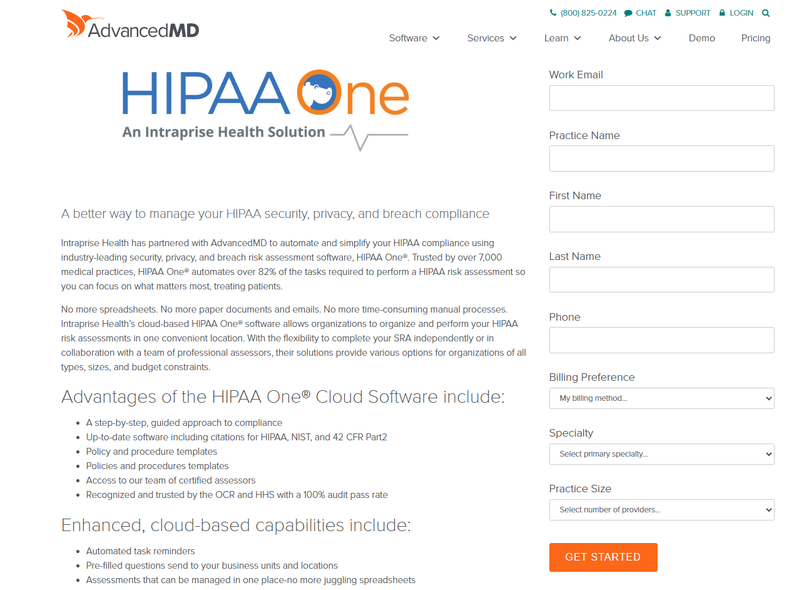Image resolution: width=809 pixels, height=590 pixels.
Task: Click the 'Practice Size' label
Action: (580, 489)
